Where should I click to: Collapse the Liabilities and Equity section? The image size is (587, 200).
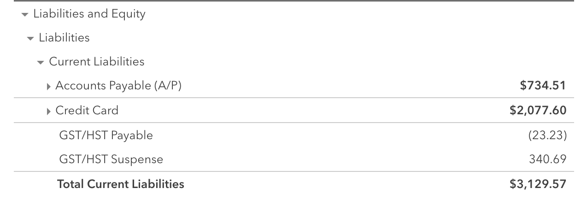pos(24,15)
